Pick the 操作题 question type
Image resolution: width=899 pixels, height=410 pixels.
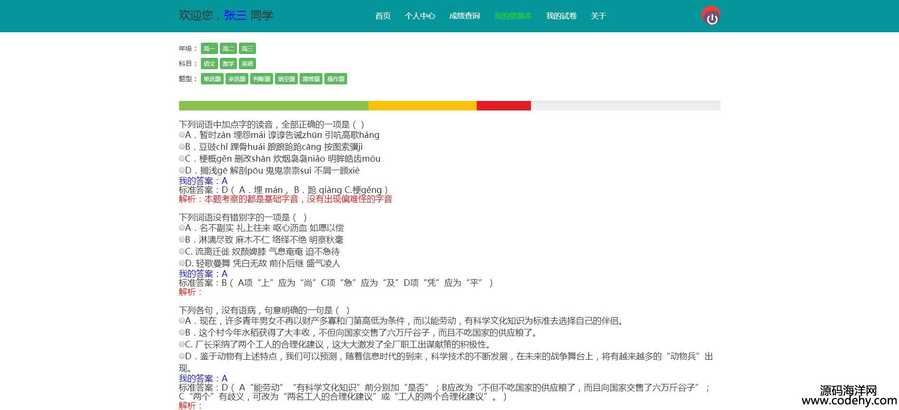tap(335, 79)
